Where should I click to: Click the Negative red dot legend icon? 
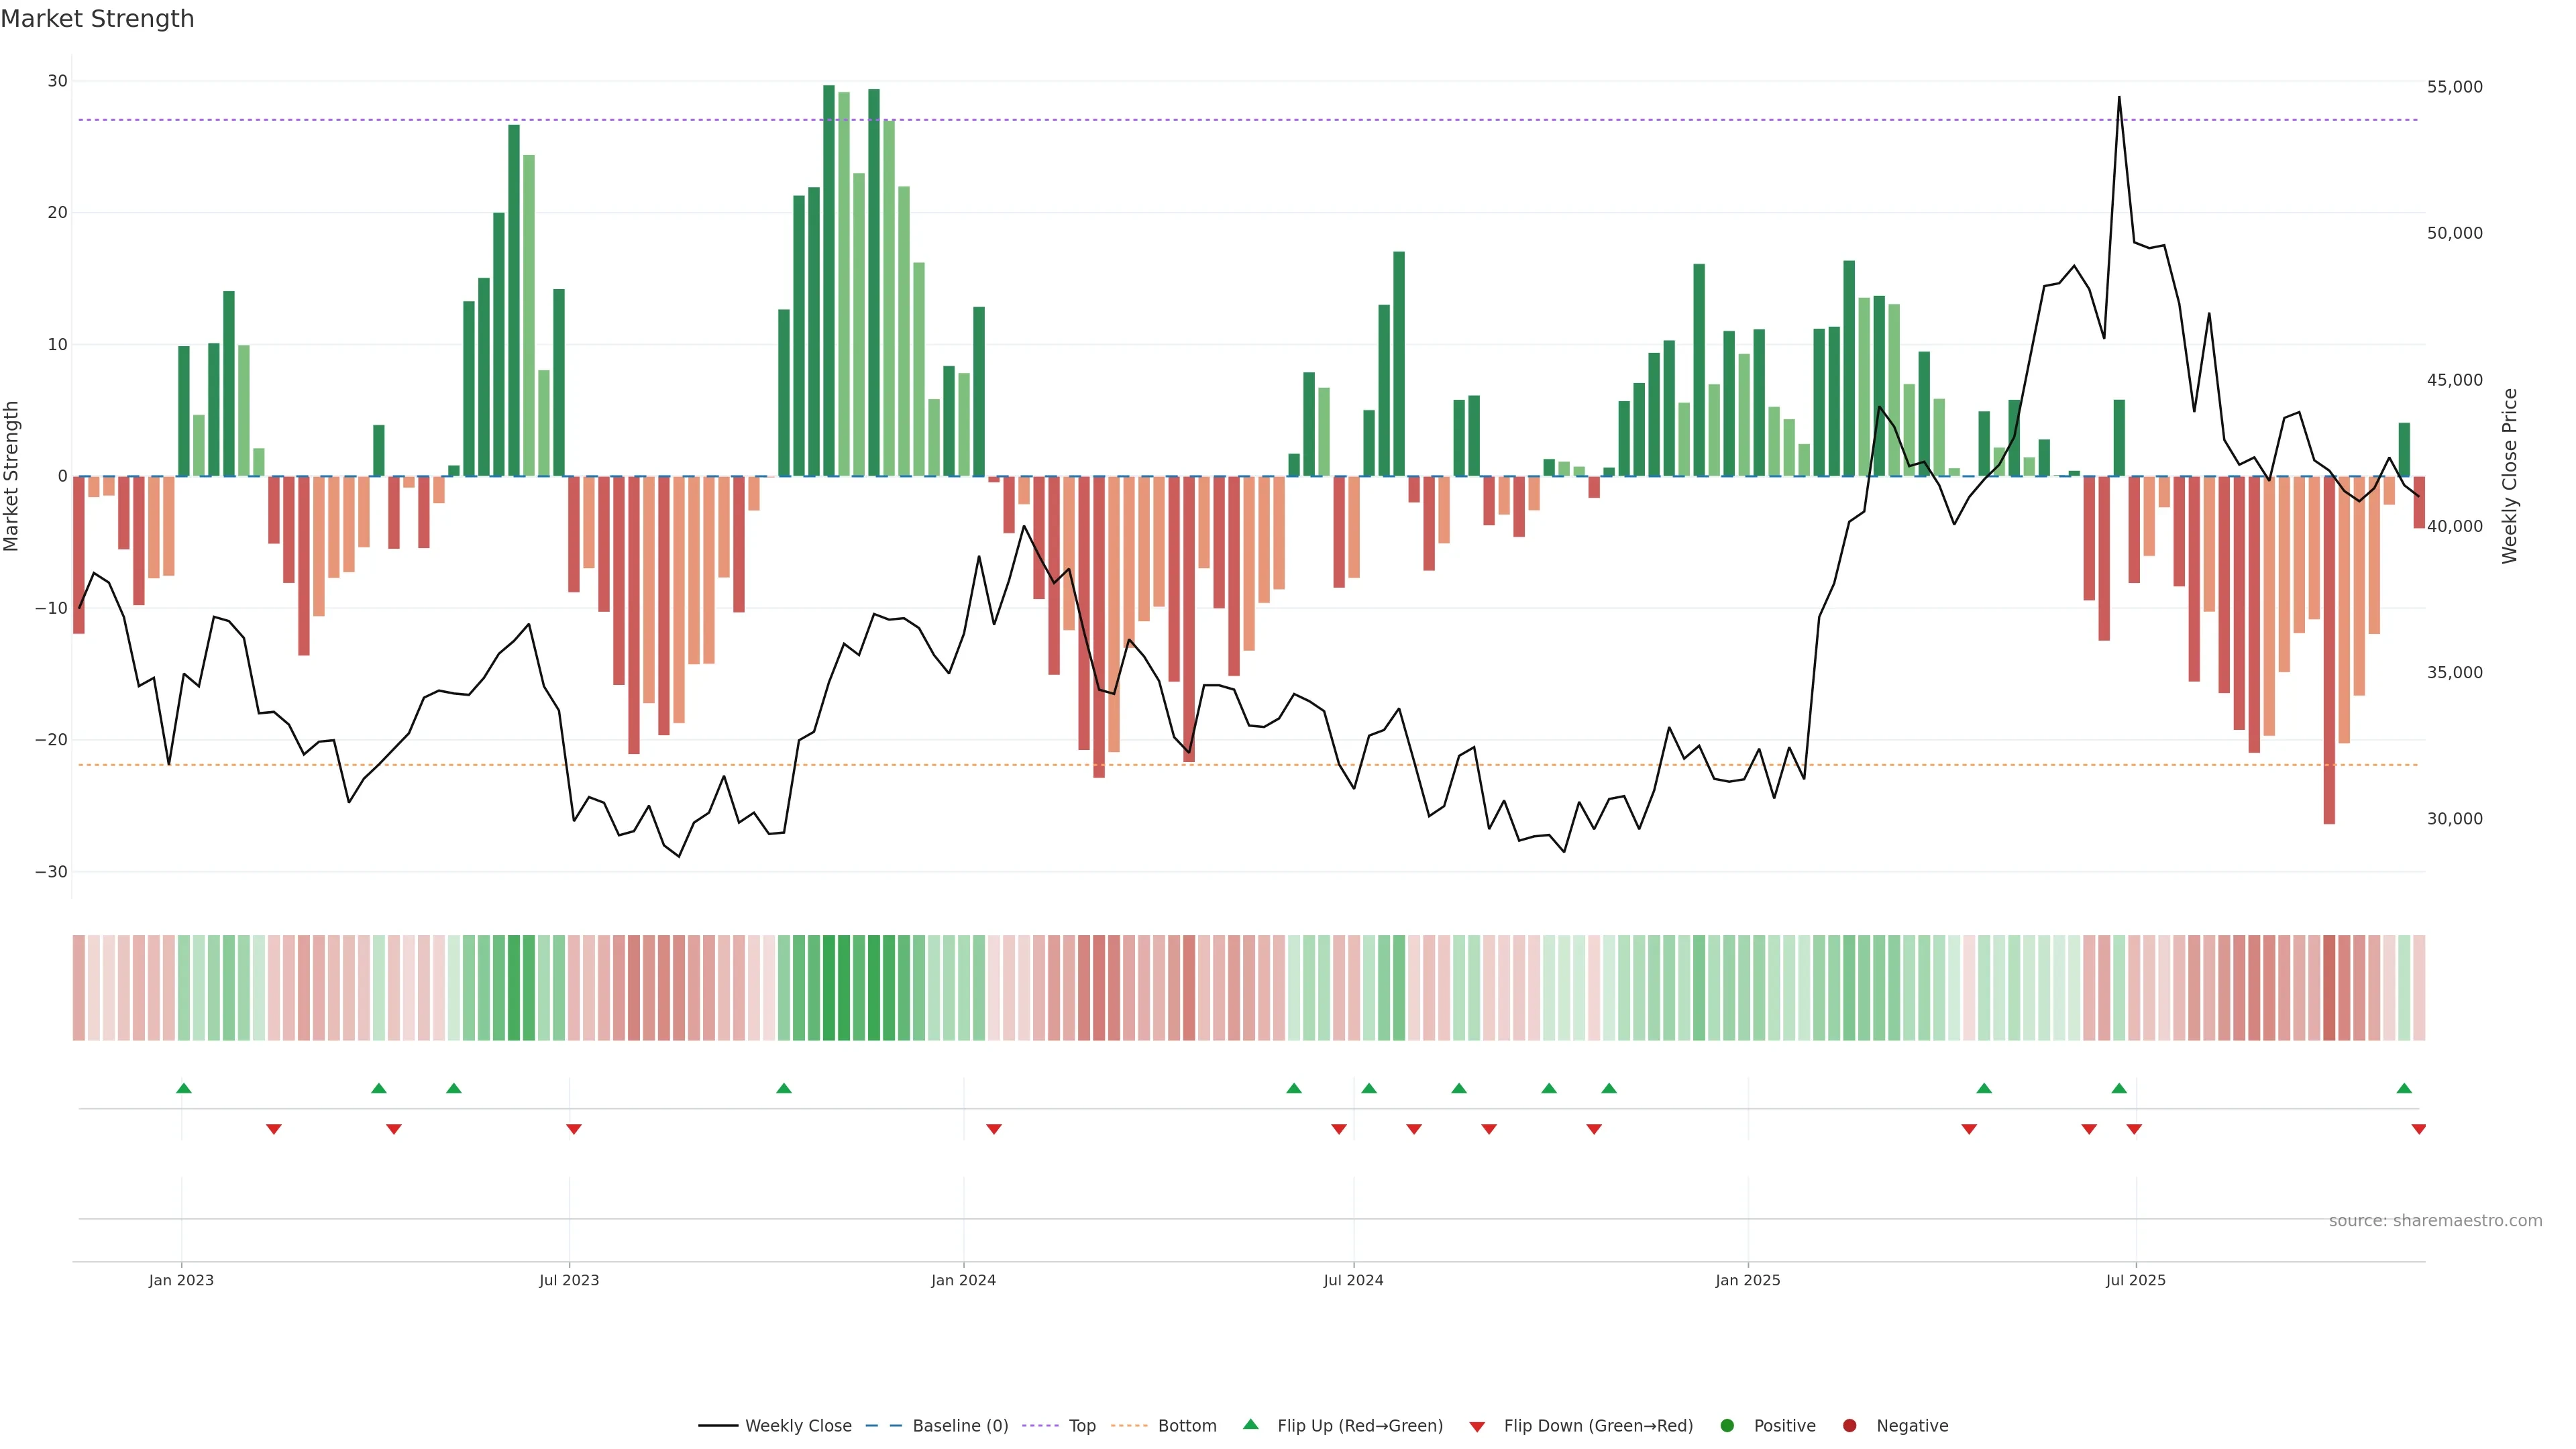pyautogui.click(x=1849, y=1426)
